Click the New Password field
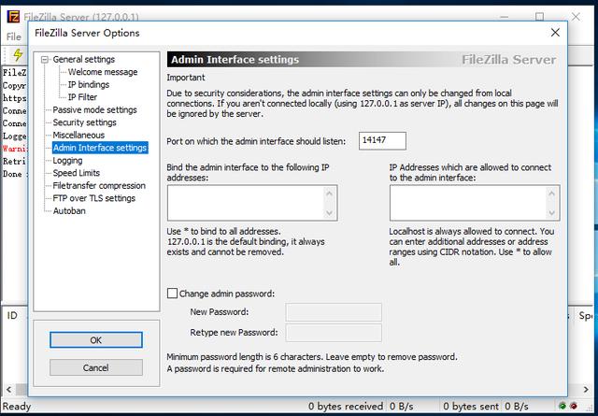The height and width of the screenshot is (416, 598). point(334,312)
